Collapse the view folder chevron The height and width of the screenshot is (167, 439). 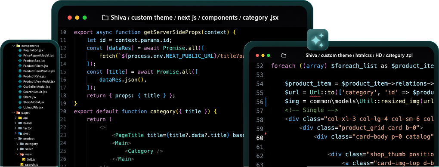tap(18, 154)
